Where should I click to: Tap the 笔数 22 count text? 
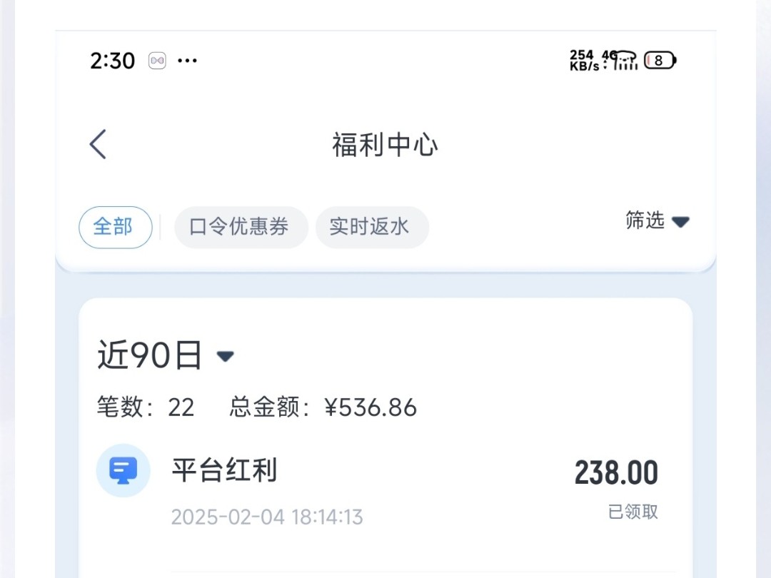(x=146, y=407)
